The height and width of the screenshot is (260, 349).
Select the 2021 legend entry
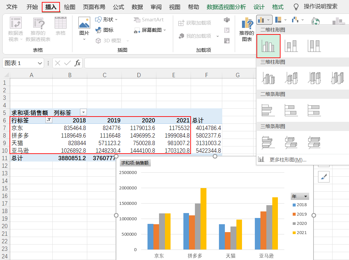point(300,232)
